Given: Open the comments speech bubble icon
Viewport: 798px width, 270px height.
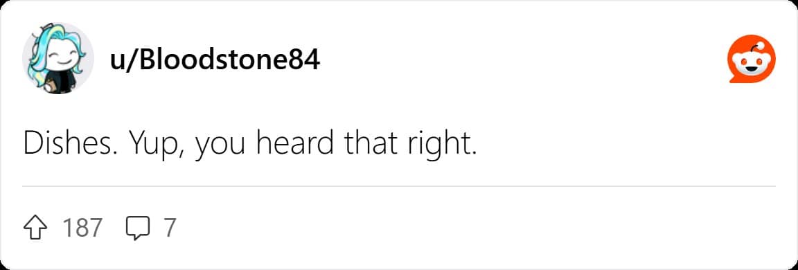Looking at the screenshot, I should pyautogui.click(x=138, y=228).
